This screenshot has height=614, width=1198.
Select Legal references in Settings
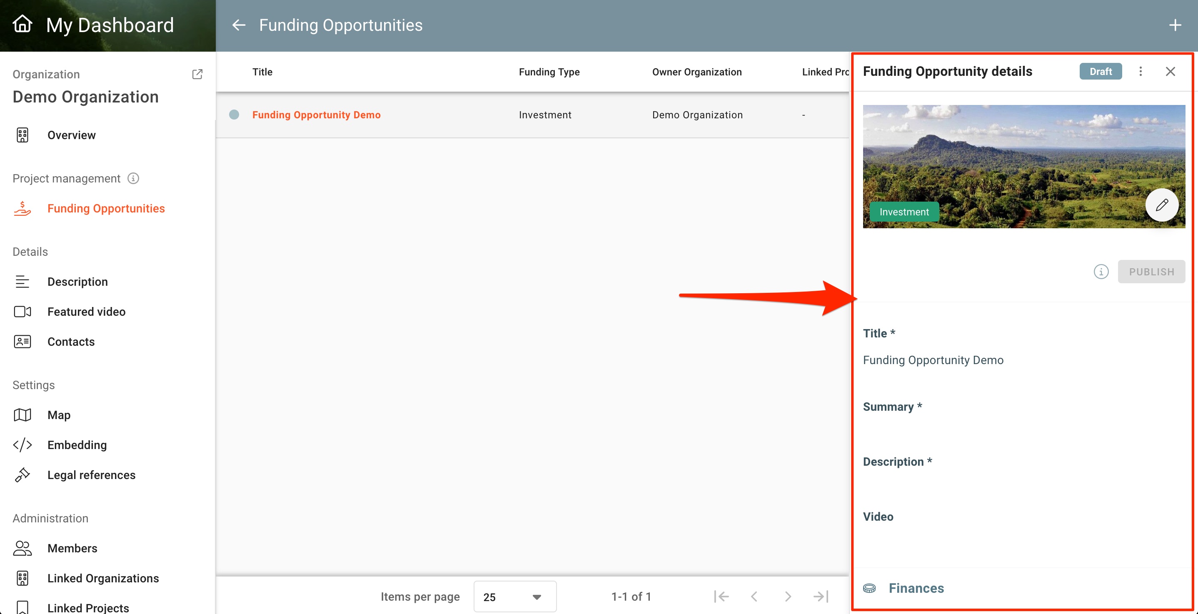(91, 475)
